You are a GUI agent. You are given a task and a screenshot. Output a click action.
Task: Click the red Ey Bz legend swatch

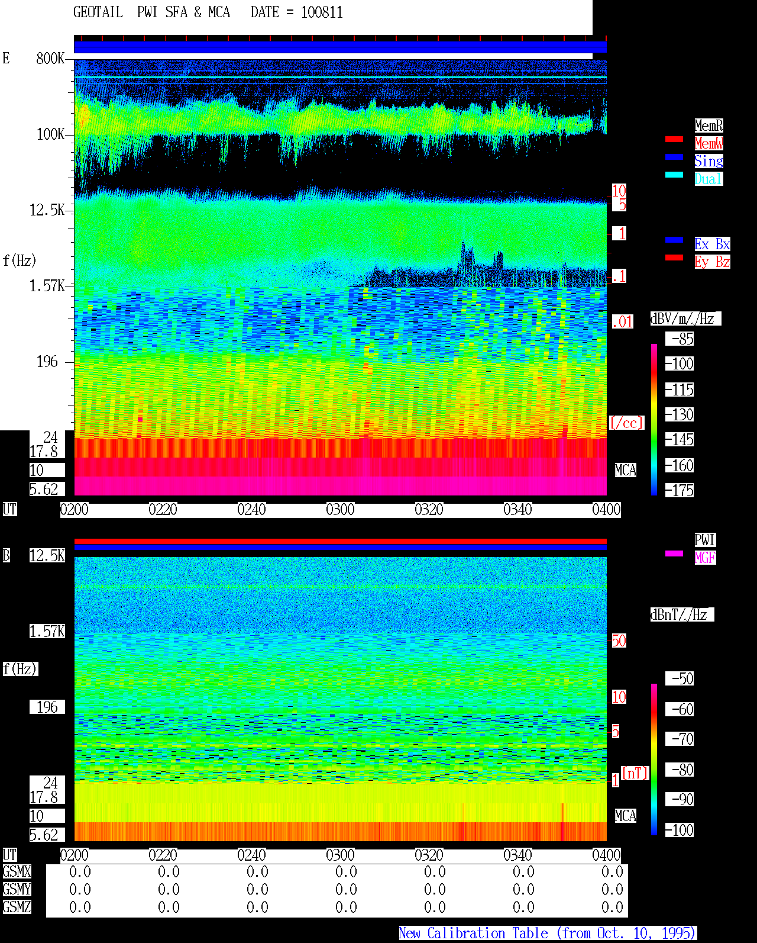674,258
